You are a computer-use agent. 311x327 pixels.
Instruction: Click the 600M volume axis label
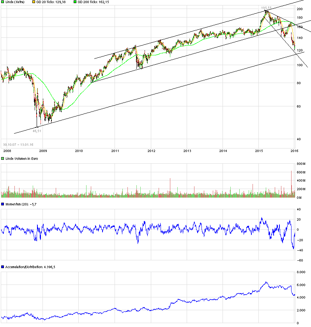pos(301,172)
